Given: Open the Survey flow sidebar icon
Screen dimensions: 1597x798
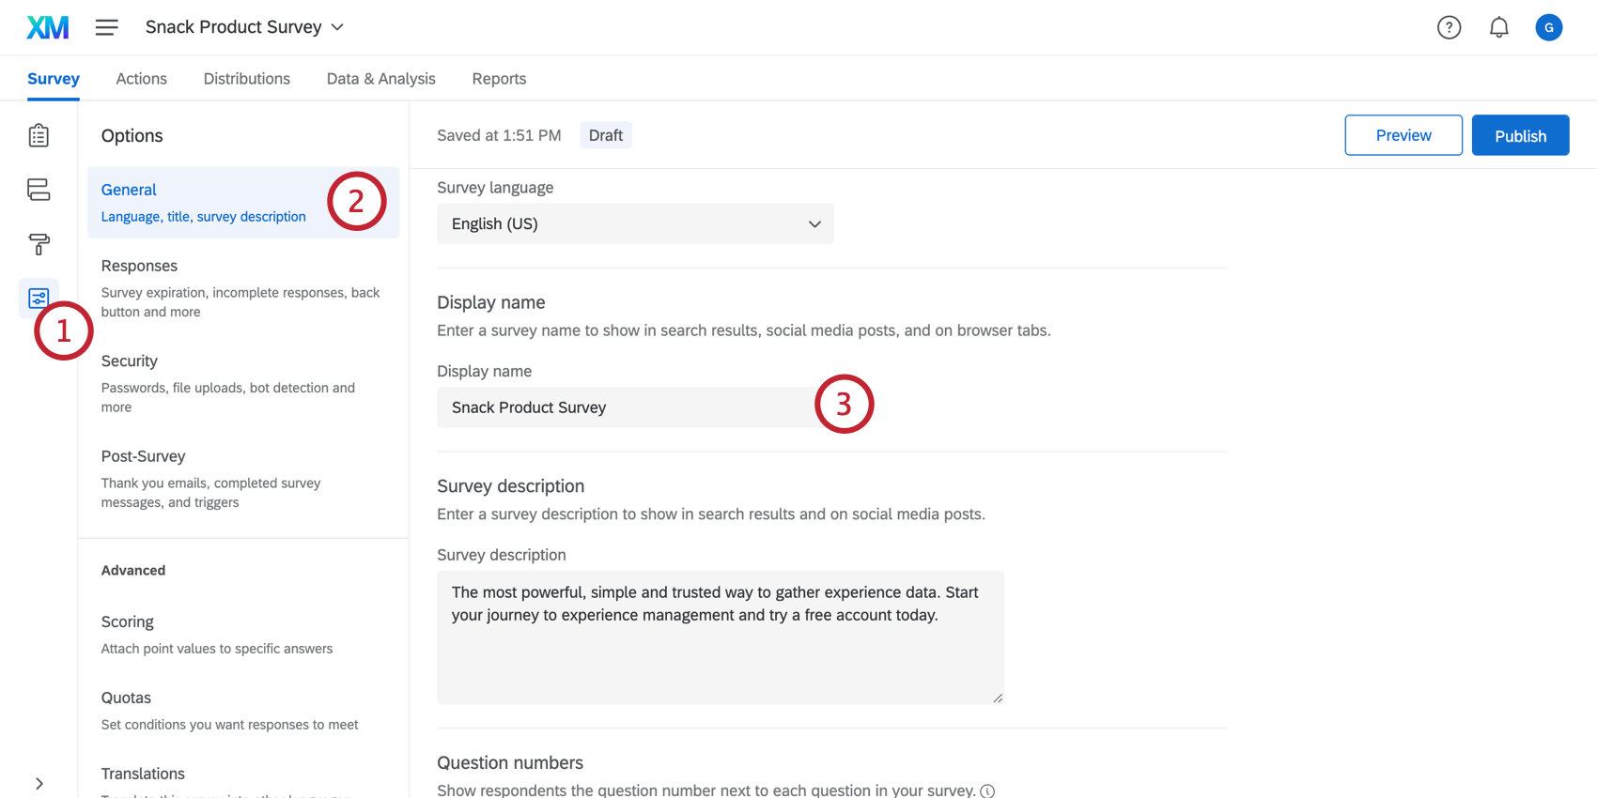Looking at the screenshot, I should 39,190.
